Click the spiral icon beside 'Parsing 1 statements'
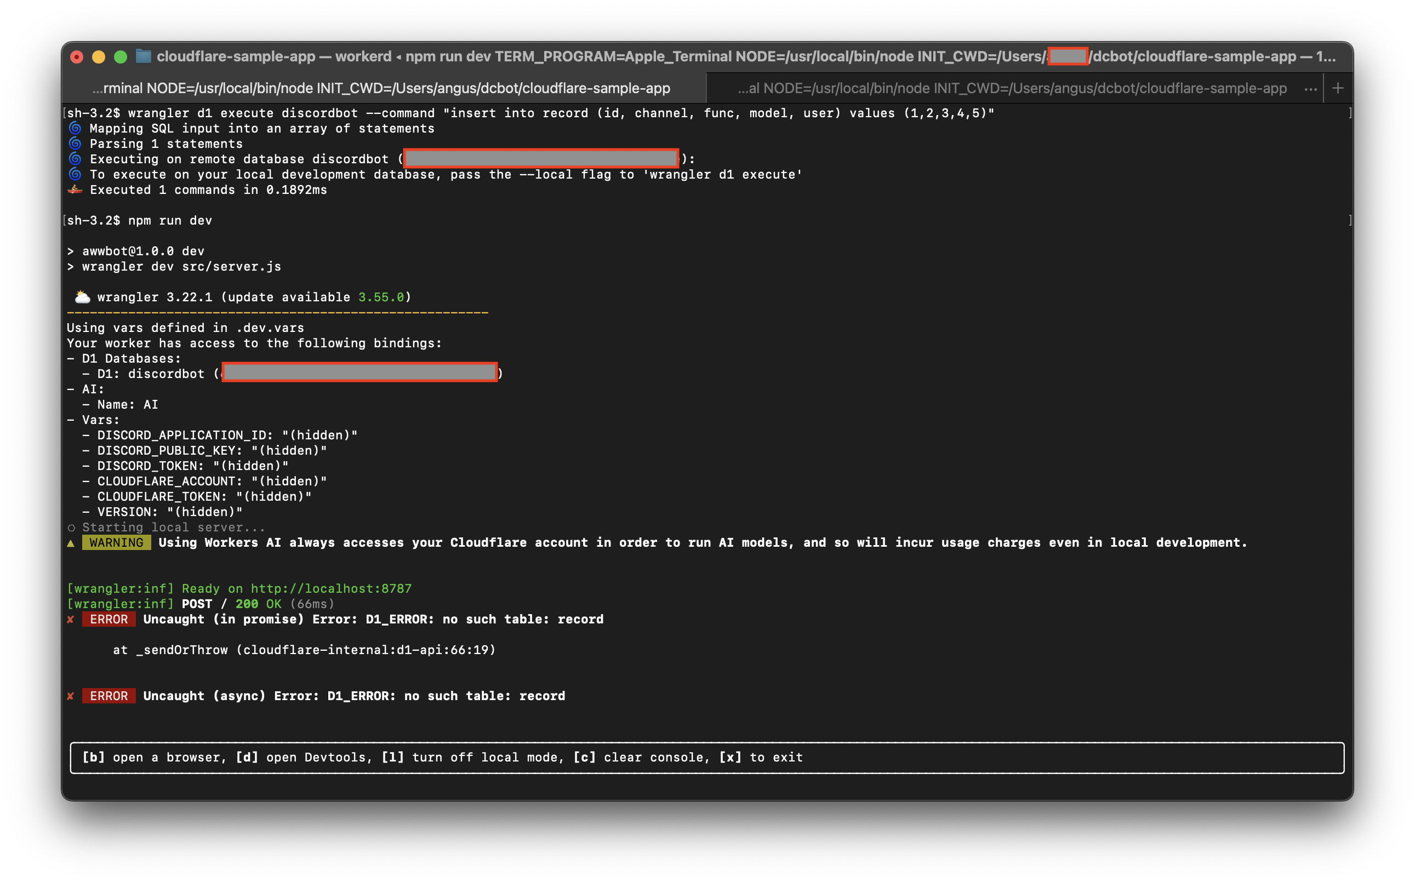Image resolution: width=1415 pixels, height=882 pixels. click(74, 144)
